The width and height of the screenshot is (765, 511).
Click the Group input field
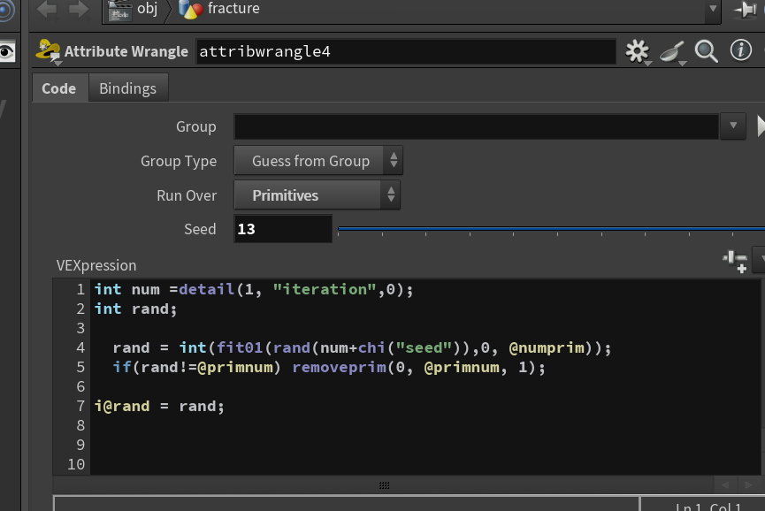(x=476, y=126)
